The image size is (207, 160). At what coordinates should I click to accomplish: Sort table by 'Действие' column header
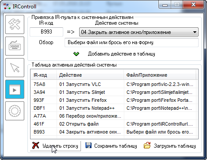point(90,75)
